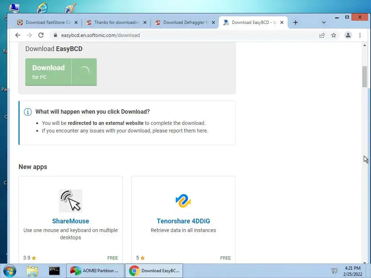Switch to AOMEI Partition taskbar window
371x278 pixels.
95,271
